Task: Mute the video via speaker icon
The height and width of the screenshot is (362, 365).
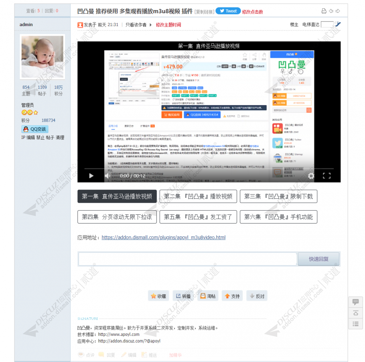Action: pyautogui.click(x=107, y=176)
